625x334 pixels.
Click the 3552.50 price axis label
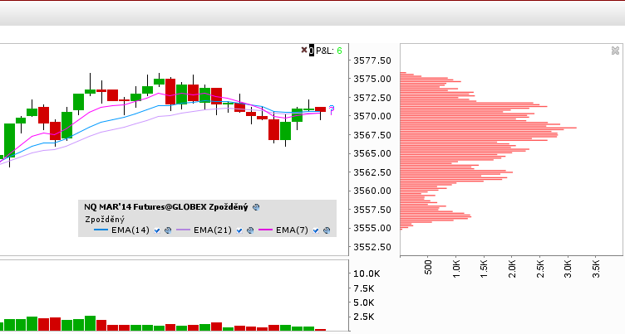pos(372,247)
